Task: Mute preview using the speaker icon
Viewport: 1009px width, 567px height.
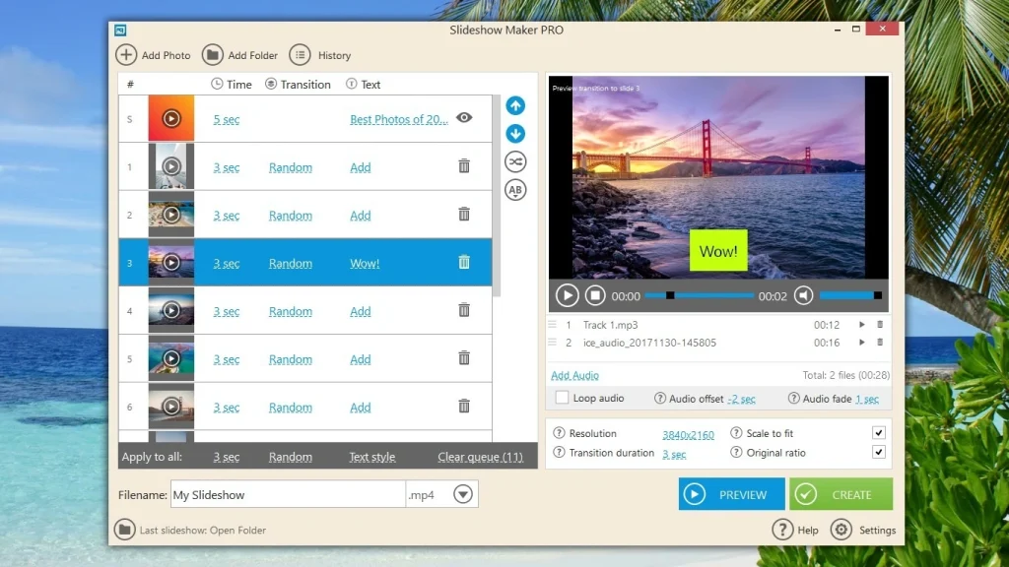Action: coord(804,294)
